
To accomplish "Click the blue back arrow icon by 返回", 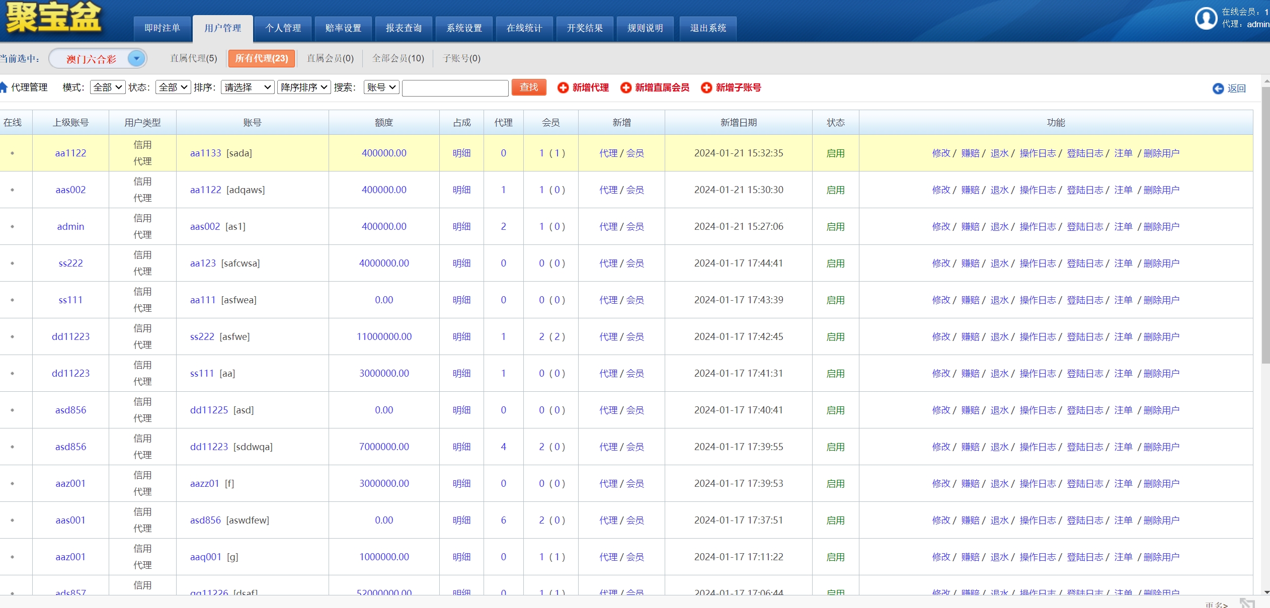I will coord(1218,89).
